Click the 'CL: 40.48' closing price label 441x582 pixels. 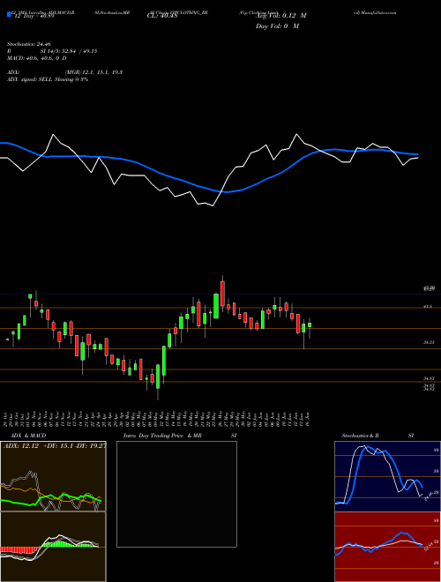(x=162, y=16)
